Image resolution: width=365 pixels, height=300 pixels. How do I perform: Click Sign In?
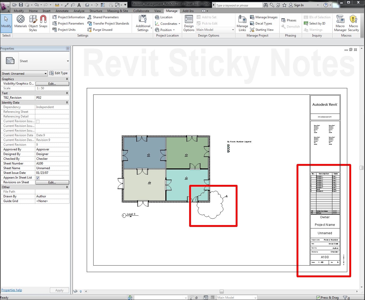tap(296, 5)
